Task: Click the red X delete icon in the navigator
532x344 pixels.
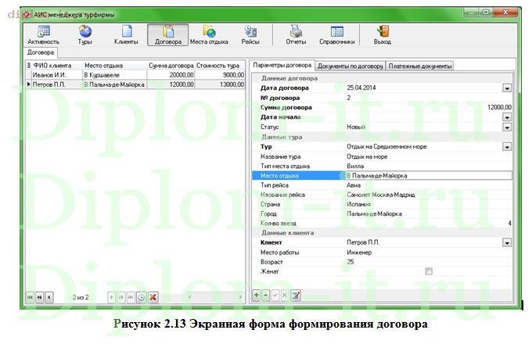Action: coord(153,297)
